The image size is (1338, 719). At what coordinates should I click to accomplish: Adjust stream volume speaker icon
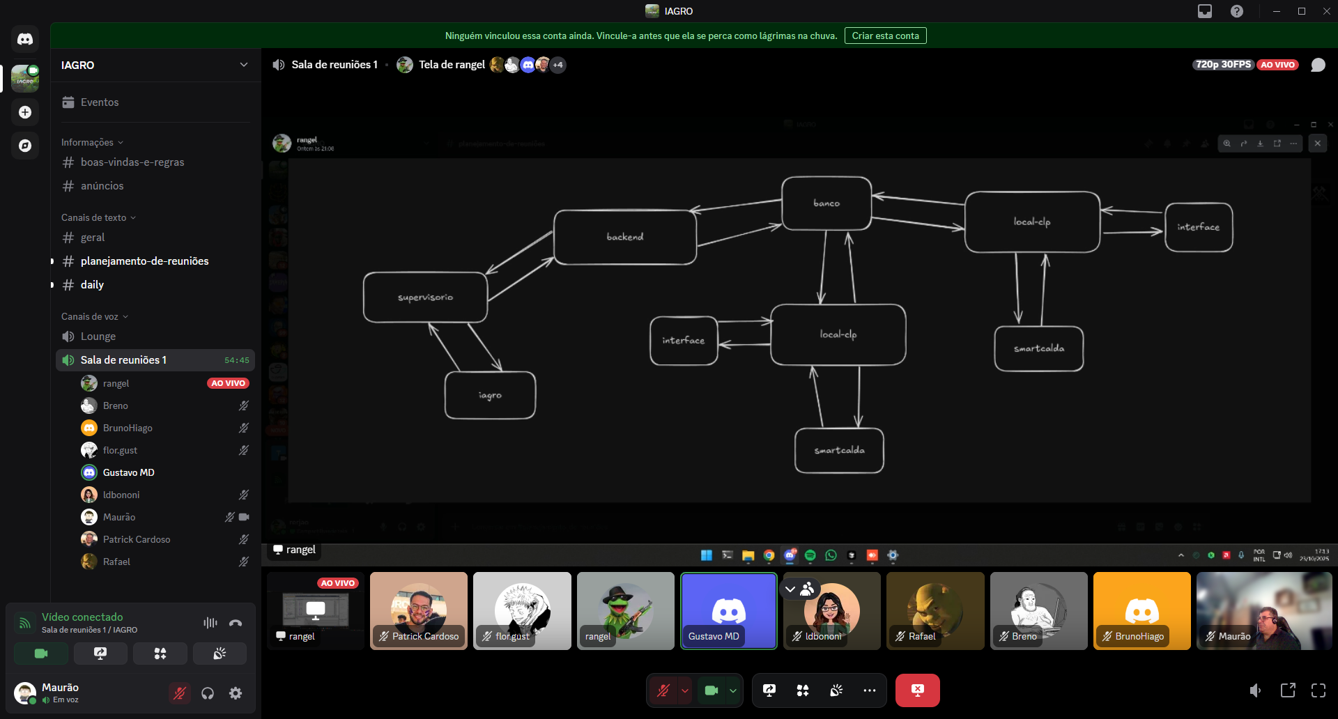1255,690
